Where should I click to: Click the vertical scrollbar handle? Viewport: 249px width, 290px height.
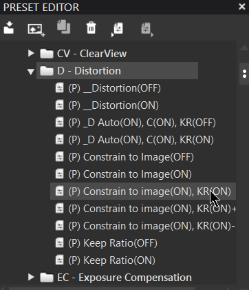click(x=244, y=74)
